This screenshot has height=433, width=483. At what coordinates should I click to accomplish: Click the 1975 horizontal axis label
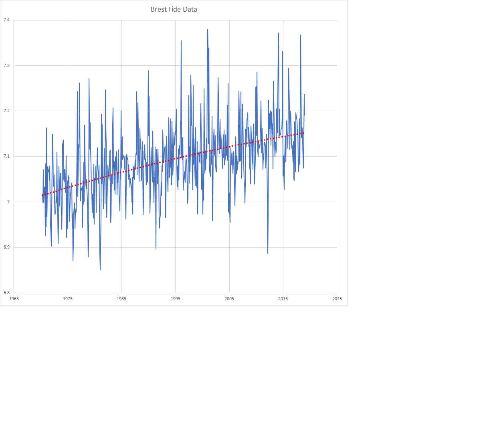point(68,299)
